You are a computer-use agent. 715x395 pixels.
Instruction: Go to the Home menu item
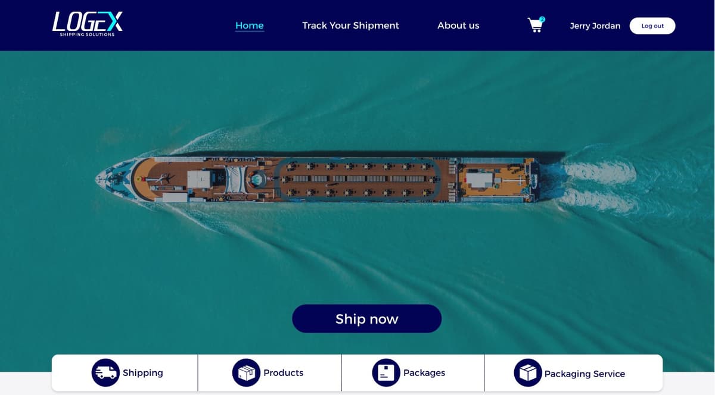[x=250, y=26]
